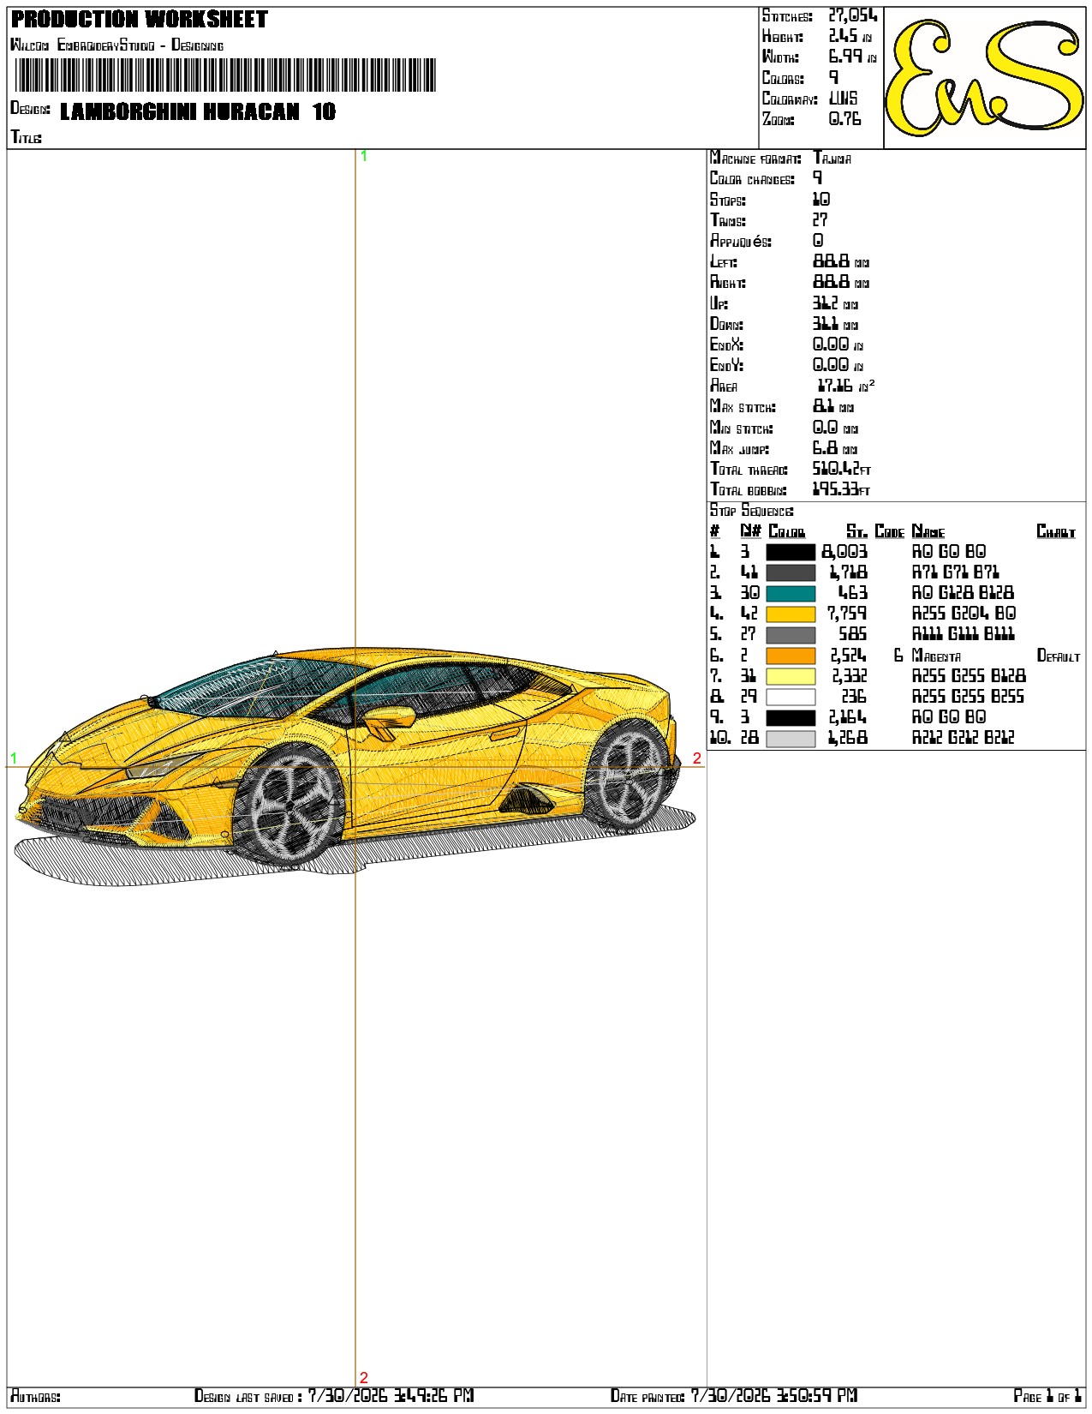Screen dimensions: 1092x1414
Task: Click the green marker 1 at left of car
Action: coord(14,758)
